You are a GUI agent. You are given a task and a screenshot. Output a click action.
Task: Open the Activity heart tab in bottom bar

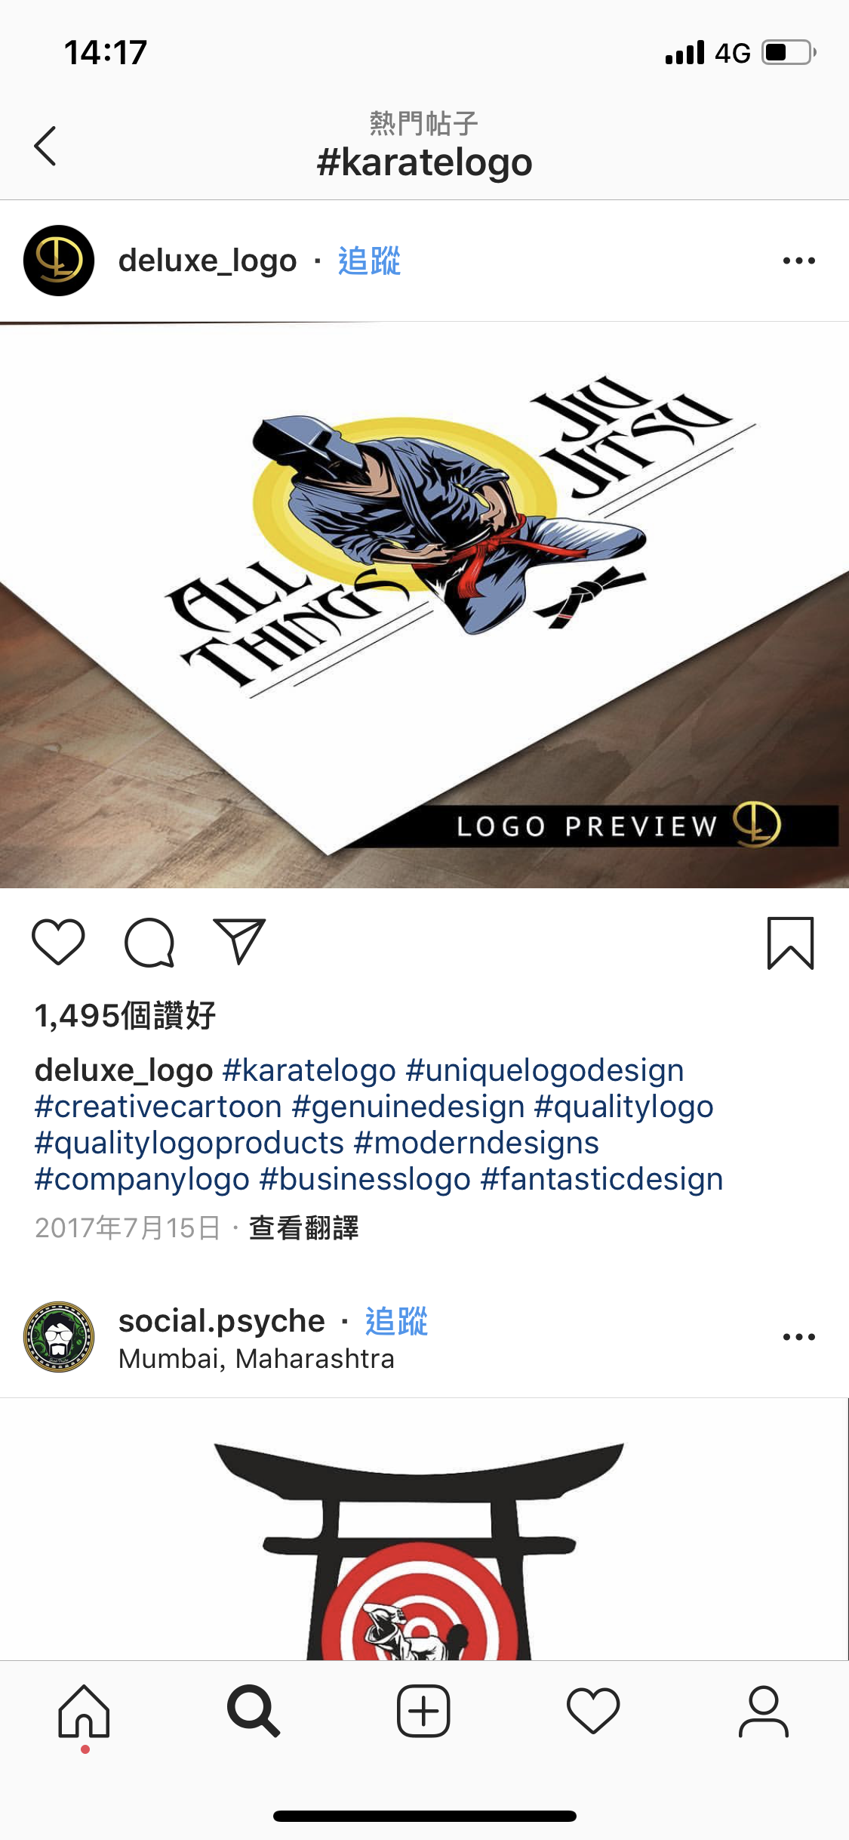[593, 1712]
